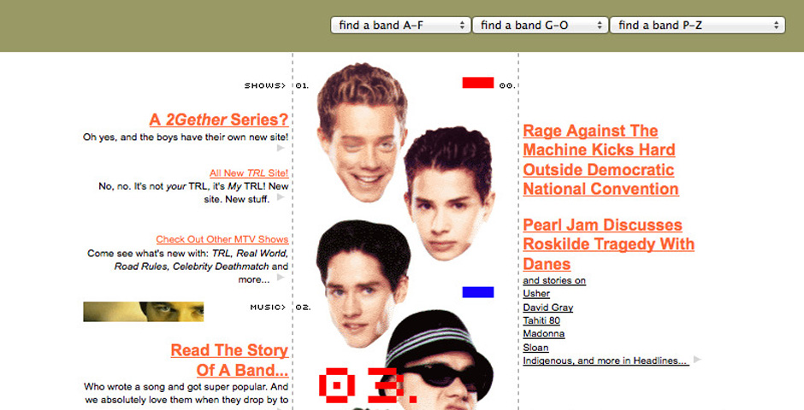Click the red rectangle beside '00.'
Viewport: 804px width, 410px height.
(x=478, y=83)
